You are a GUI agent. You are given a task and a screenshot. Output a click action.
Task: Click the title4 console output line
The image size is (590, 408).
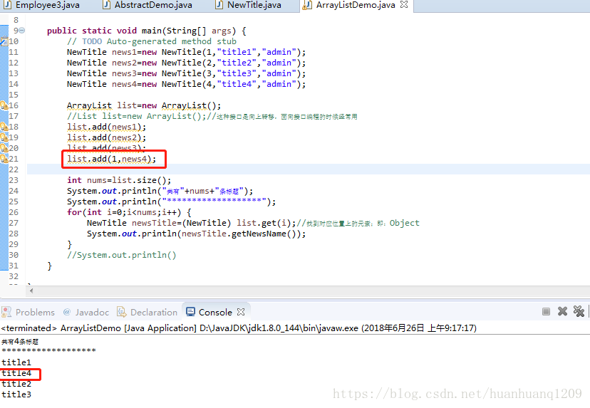[x=16, y=373]
